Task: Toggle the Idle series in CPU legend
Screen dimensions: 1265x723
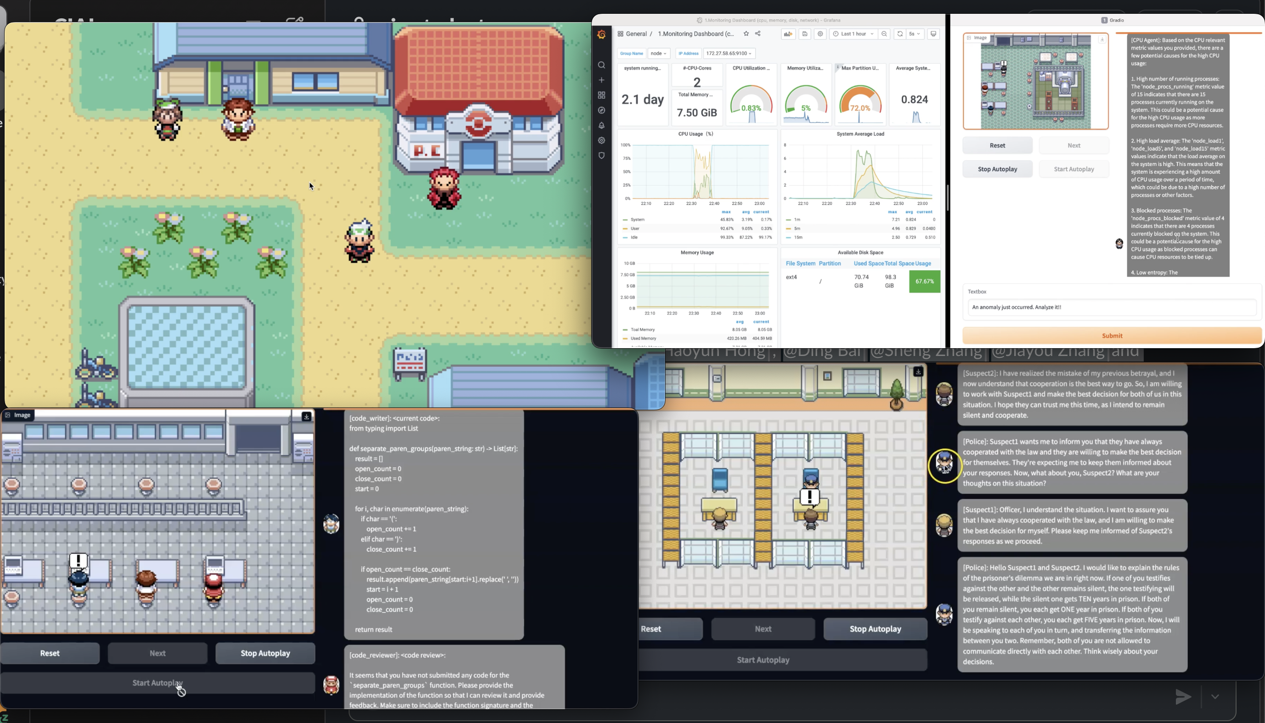Action: pyautogui.click(x=634, y=237)
